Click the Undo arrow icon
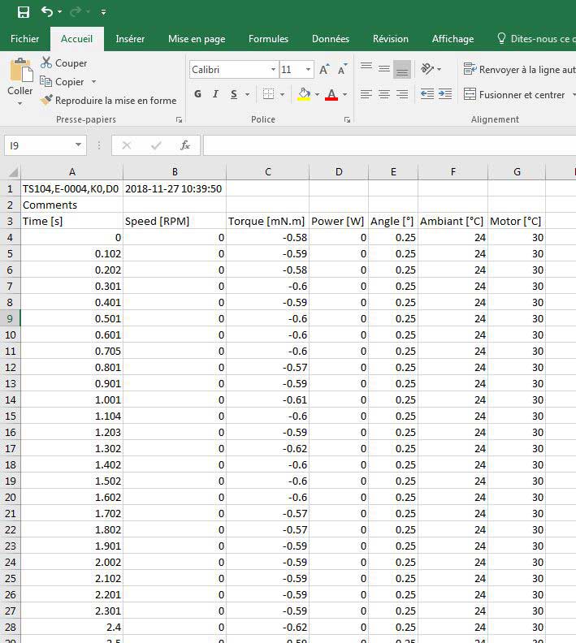Viewport: 576px width, 643px height. pyautogui.click(x=47, y=11)
